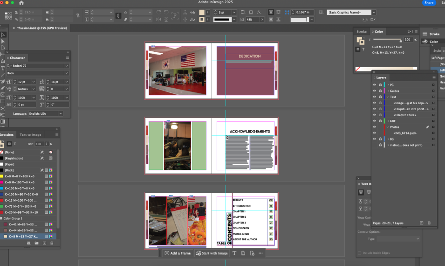445x266 pixels.
Task: Toggle visibility of the Photos layer
Action: pyautogui.click(x=374, y=127)
